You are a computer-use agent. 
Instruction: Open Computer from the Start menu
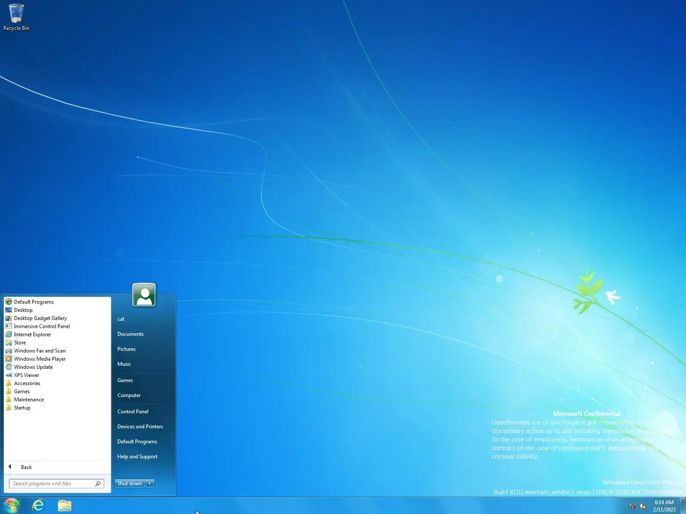(x=129, y=395)
